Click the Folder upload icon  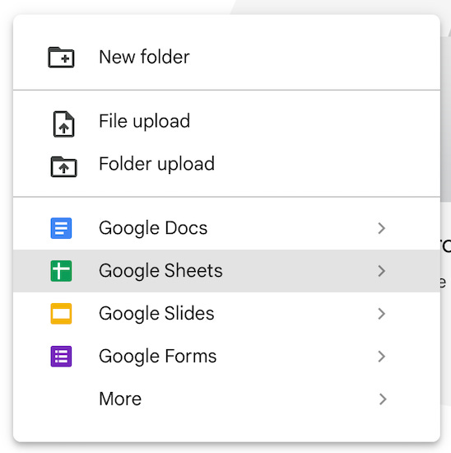click(x=64, y=166)
